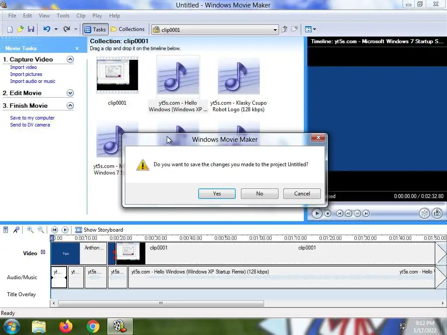Image resolution: width=447 pixels, height=335 pixels.
Task: Expand the Video track plus icon
Action: [x=43, y=252]
